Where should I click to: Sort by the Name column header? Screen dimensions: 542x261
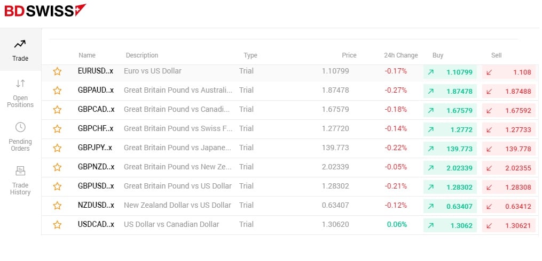tap(87, 55)
